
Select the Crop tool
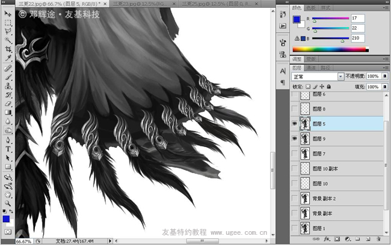8,50
